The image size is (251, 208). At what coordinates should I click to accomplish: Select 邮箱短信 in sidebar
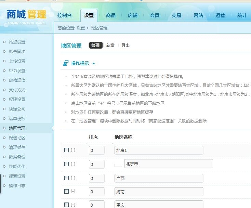click(17, 80)
